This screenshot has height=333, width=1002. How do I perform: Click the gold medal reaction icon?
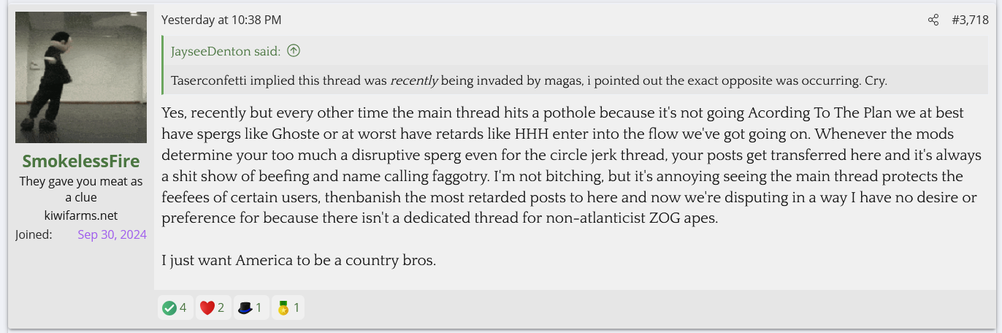tap(283, 308)
